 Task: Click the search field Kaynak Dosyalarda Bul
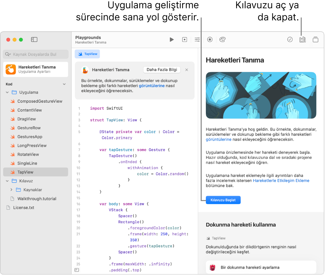[x=36, y=54]
